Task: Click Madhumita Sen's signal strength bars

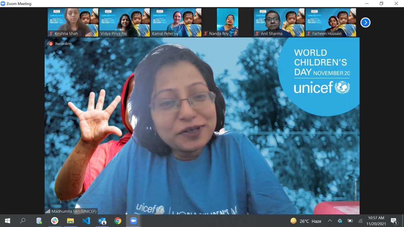Action: pyautogui.click(x=47, y=211)
